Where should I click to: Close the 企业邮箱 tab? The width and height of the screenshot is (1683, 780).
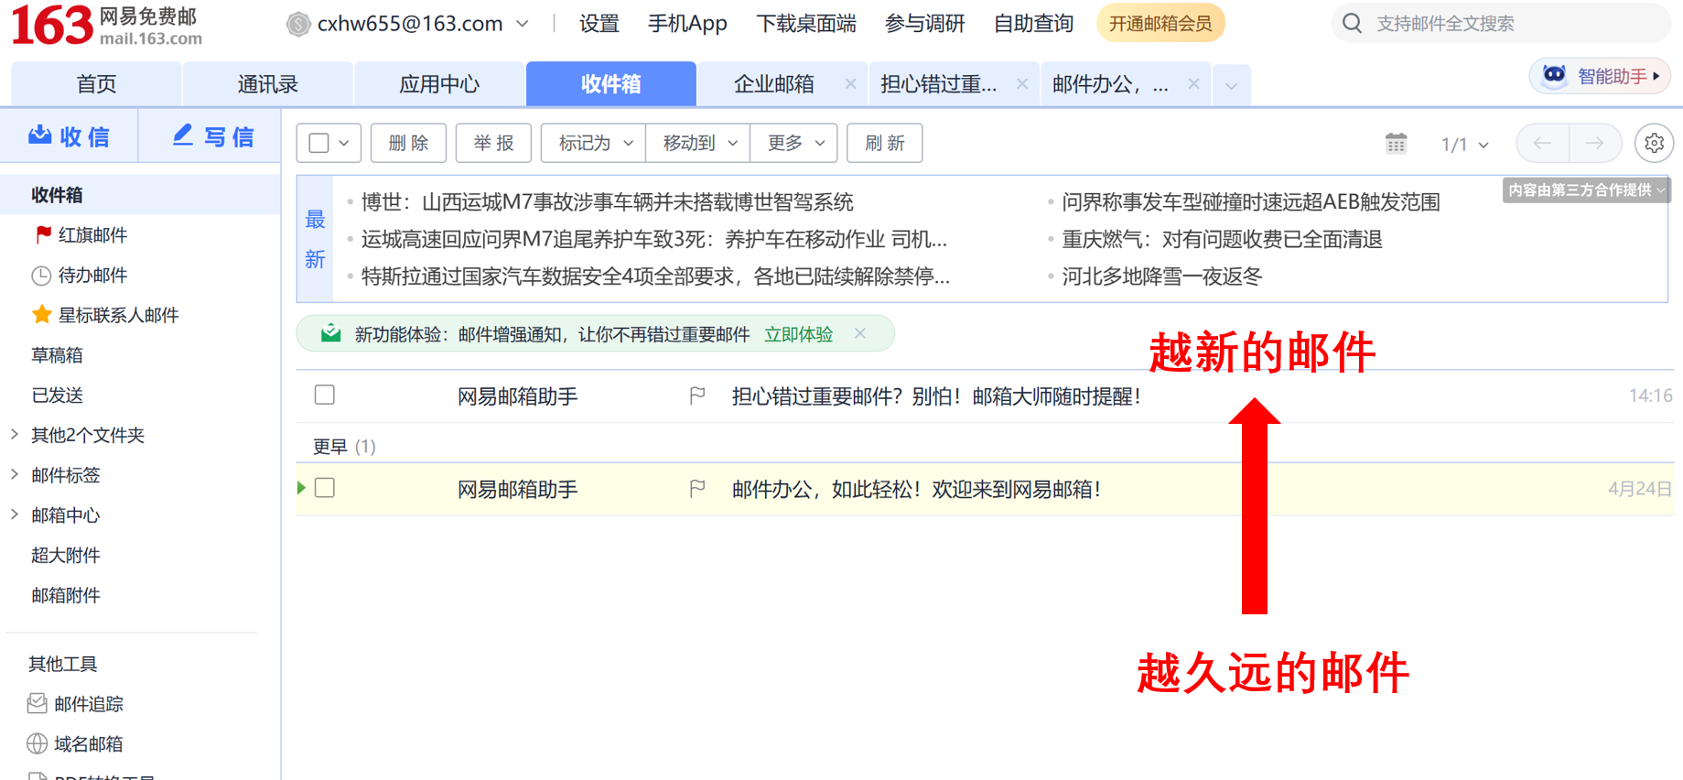click(x=850, y=84)
